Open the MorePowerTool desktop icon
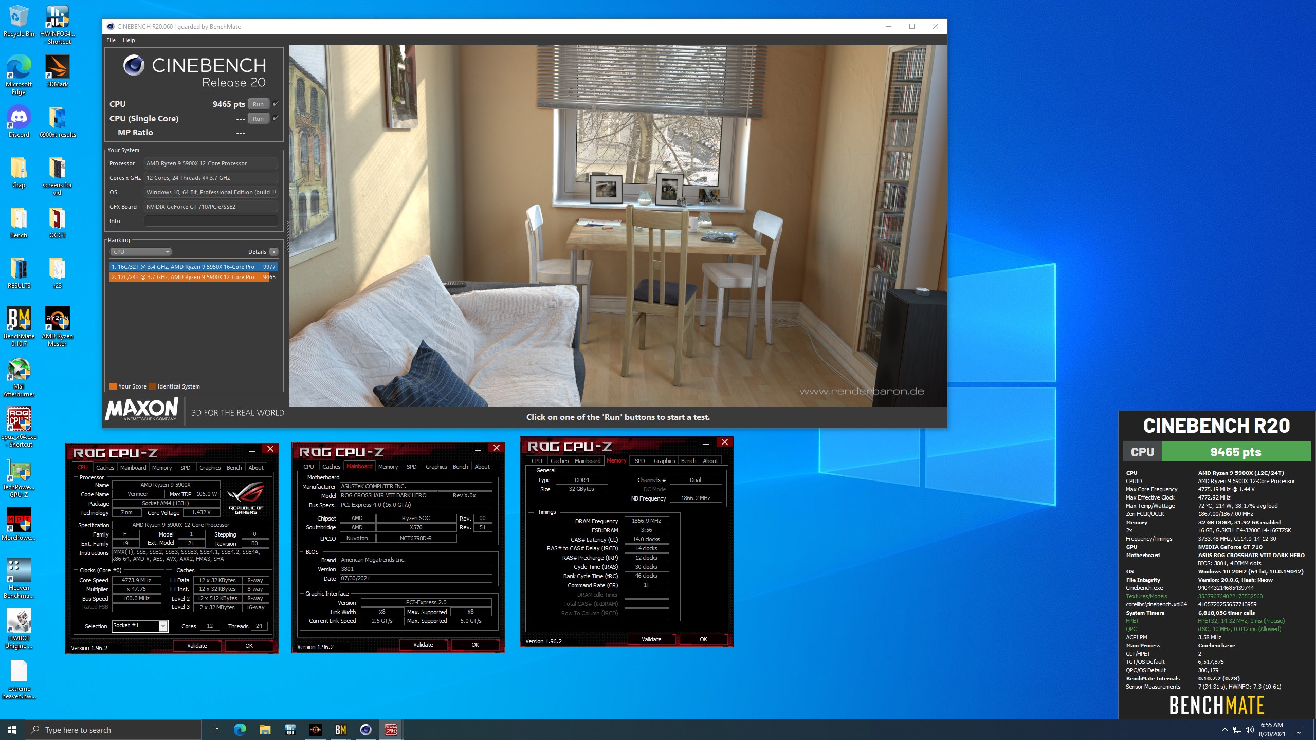This screenshot has width=1316, height=740. (x=19, y=524)
